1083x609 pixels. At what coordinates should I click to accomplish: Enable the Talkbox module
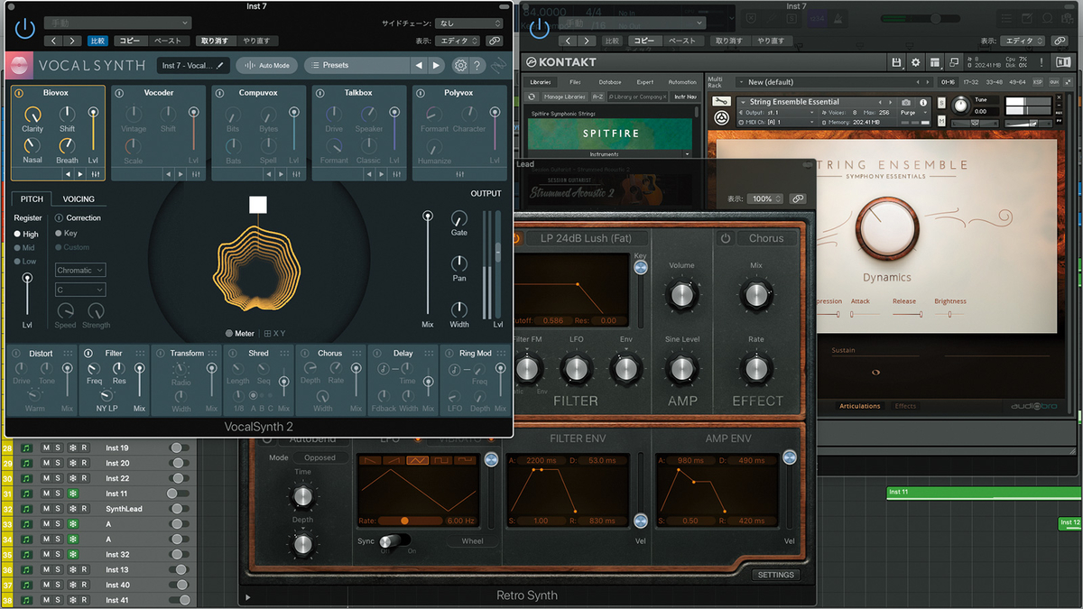(x=321, y=93)
